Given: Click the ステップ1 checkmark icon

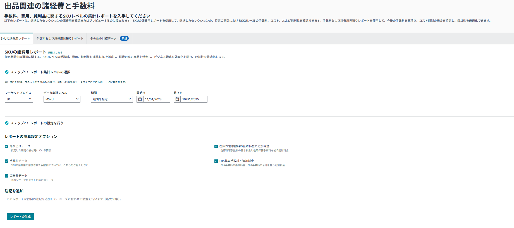Looking at the screenshot, I should pos(7,72).
